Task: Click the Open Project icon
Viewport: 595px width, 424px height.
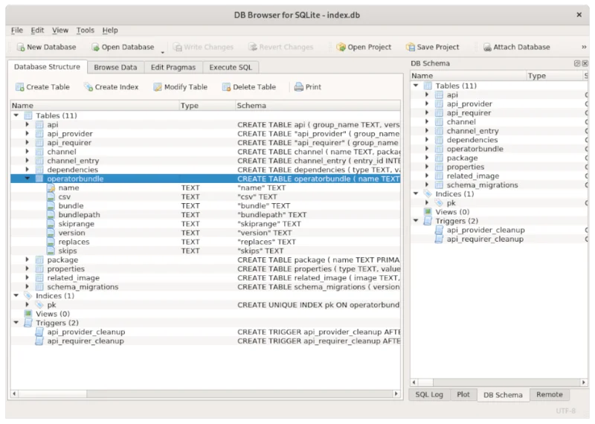Action: pyautogui.click(x=341, y=47)
